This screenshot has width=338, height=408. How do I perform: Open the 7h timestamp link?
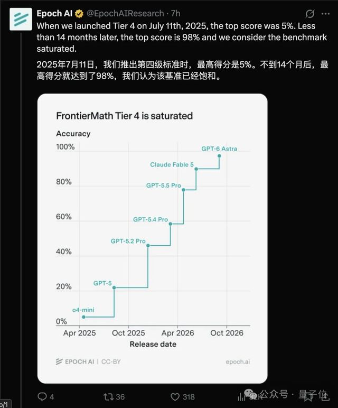pyautogui.click(x=175, y=13)
